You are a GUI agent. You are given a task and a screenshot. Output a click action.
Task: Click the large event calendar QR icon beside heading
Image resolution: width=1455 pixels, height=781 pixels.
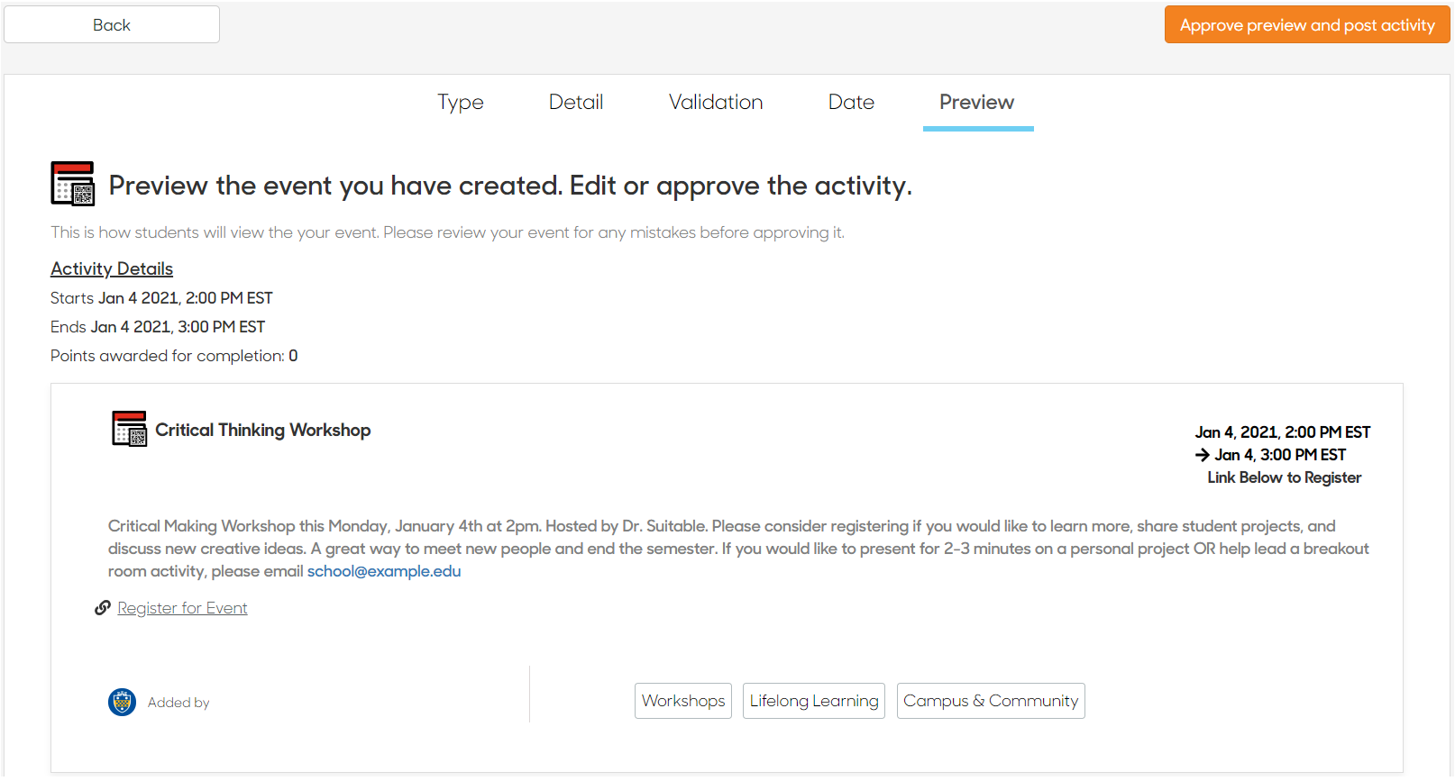pos(73,184)
